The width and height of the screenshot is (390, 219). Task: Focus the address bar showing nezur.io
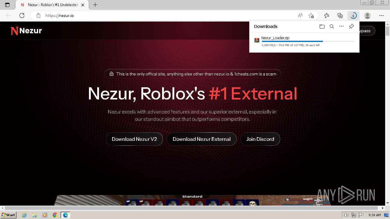click(x=168, y=16)
